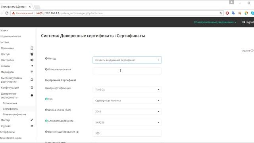Click the Gateways (Шлюзы) arrow icon
Viewport: 254px width, 143px height.
32,66
